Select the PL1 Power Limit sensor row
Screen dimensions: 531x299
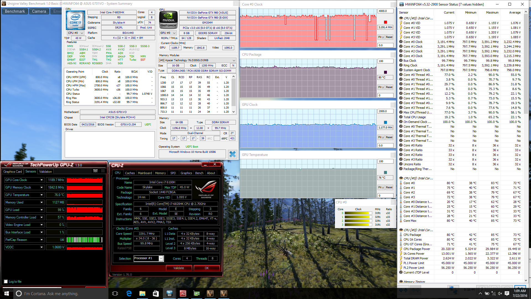point(460,263)
